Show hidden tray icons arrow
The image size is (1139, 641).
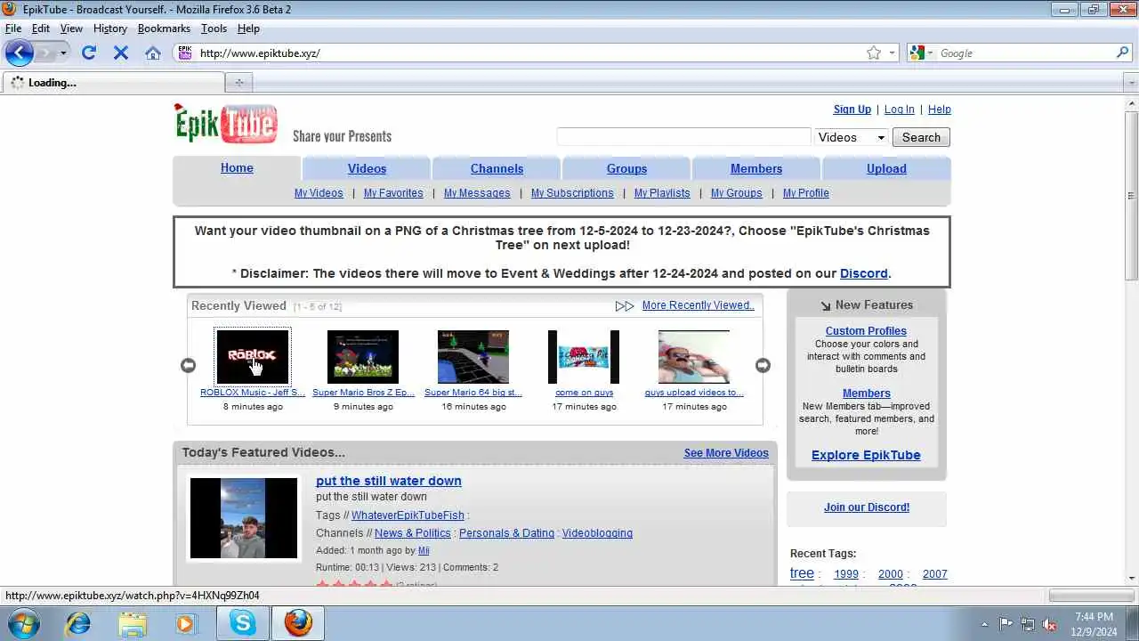984,624
